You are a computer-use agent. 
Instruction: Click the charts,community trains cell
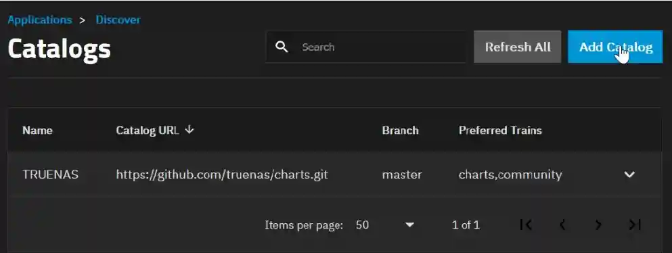coord(510,175)
